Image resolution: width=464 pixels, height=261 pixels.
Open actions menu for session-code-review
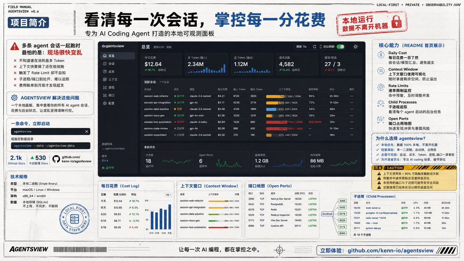click(351, 128)
